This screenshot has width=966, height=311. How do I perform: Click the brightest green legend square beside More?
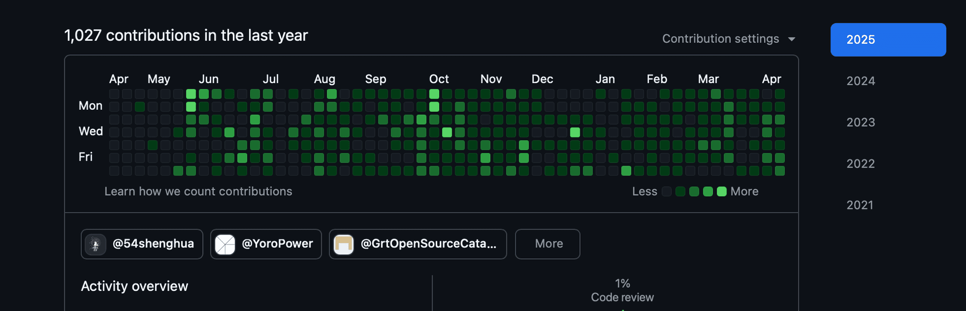pos(721,192)
